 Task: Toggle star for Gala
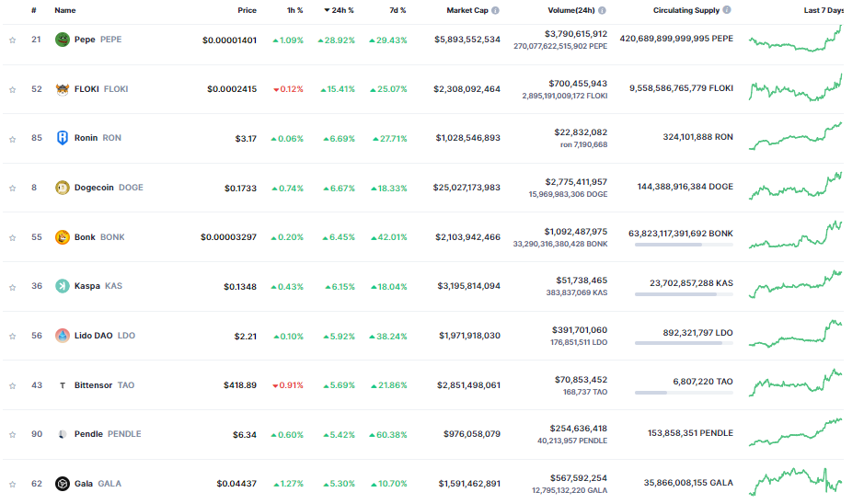click(12, 484)
